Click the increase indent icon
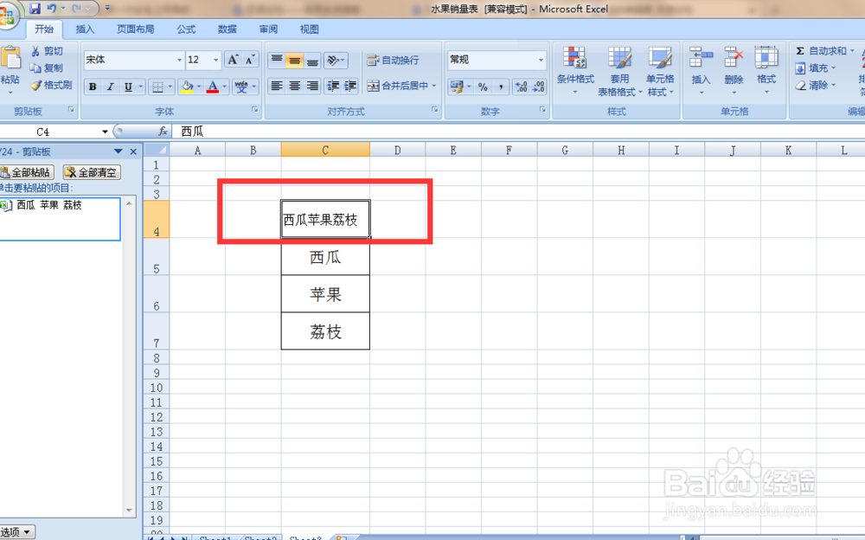The width and height of the screenshot is (865, 540). pos(350,86)
